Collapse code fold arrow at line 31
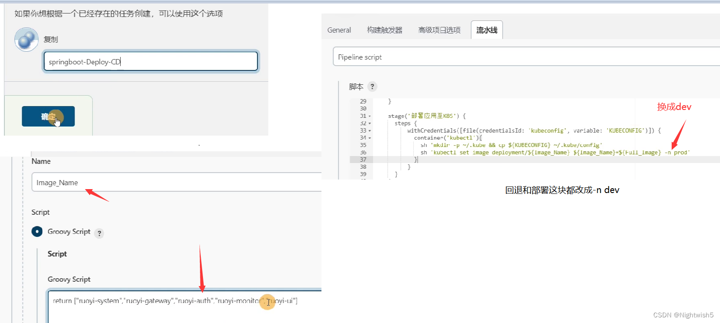This screenshot has height=323, width=720. 370,116
